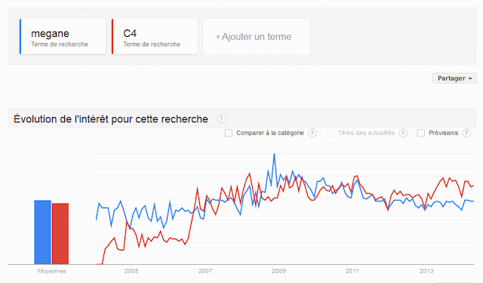This screenshot has height=283, width=483.
Task: Click 2013 label on time axis
Action: click(x=426, y=271)
